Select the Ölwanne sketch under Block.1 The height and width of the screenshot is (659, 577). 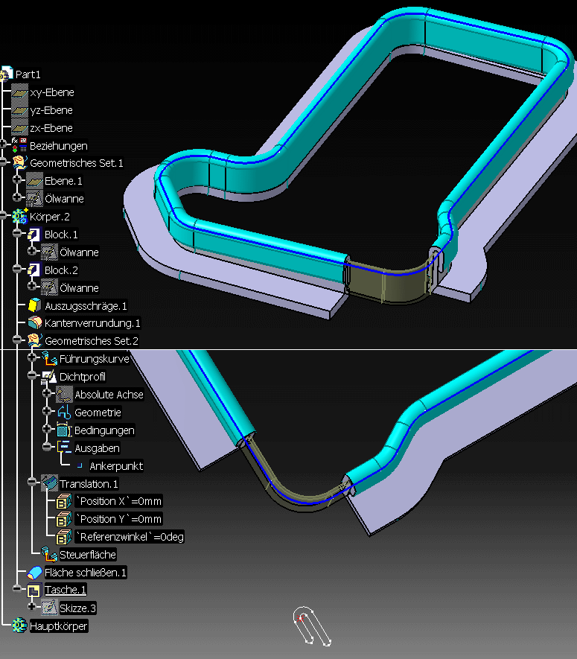79,252
